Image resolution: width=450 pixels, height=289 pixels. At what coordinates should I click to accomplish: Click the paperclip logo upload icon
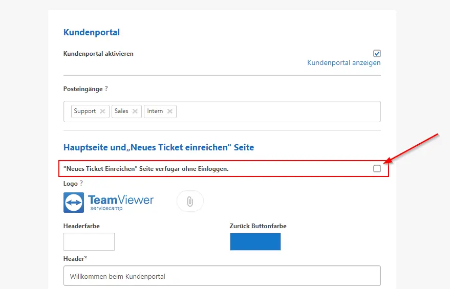click(x=190, y=201)
